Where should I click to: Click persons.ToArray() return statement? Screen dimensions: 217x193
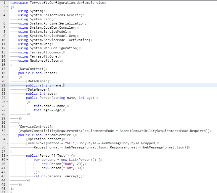(58, 176)
